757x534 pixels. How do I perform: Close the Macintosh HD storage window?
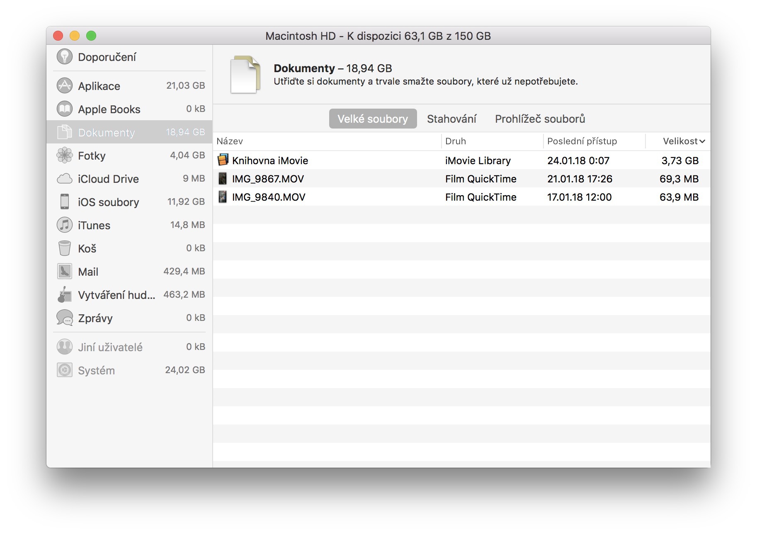tap(58, 36)
